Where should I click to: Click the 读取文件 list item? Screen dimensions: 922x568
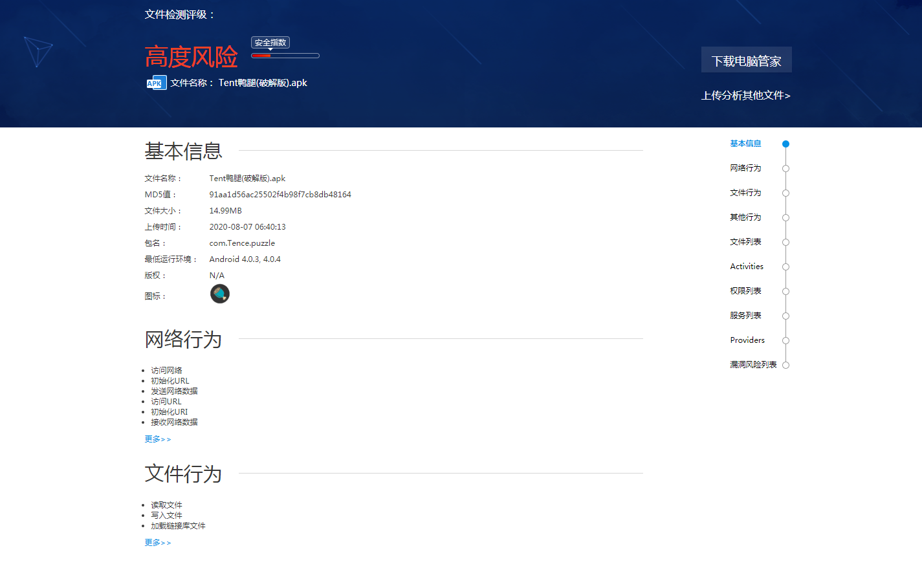[166, 505]
